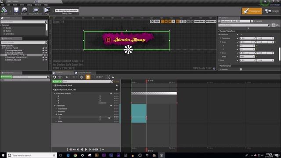Open Chrome from the taskbar
281x158 pixels.
point(75,155)
